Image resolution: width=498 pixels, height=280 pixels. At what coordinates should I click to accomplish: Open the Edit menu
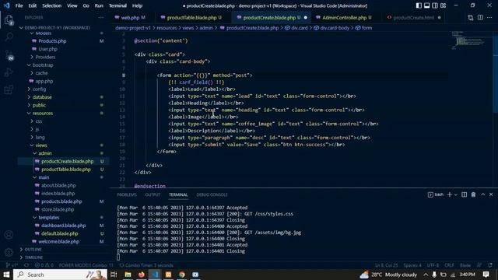33,5
